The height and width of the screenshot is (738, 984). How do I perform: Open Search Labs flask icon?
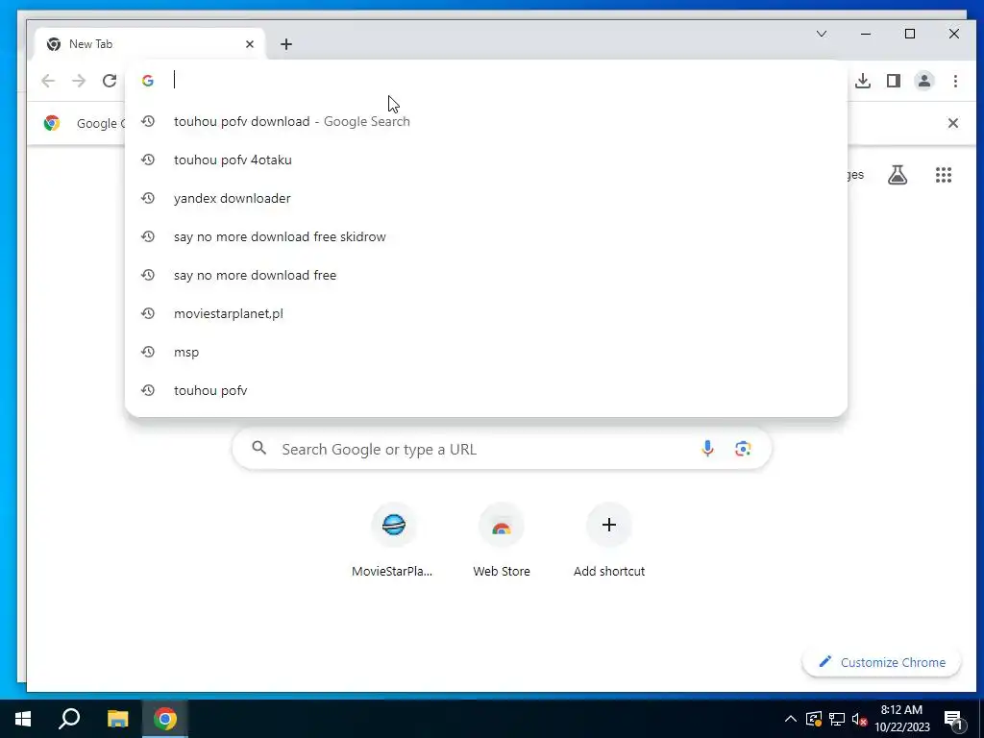coord(898,175)
